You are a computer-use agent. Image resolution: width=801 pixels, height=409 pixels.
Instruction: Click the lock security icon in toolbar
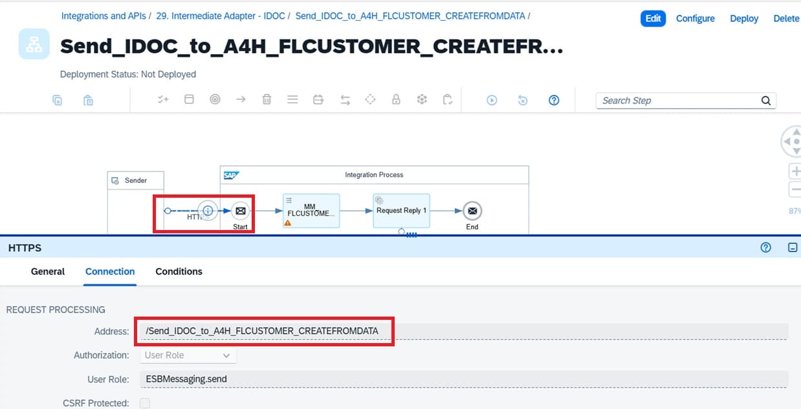[x=396, y=100]
